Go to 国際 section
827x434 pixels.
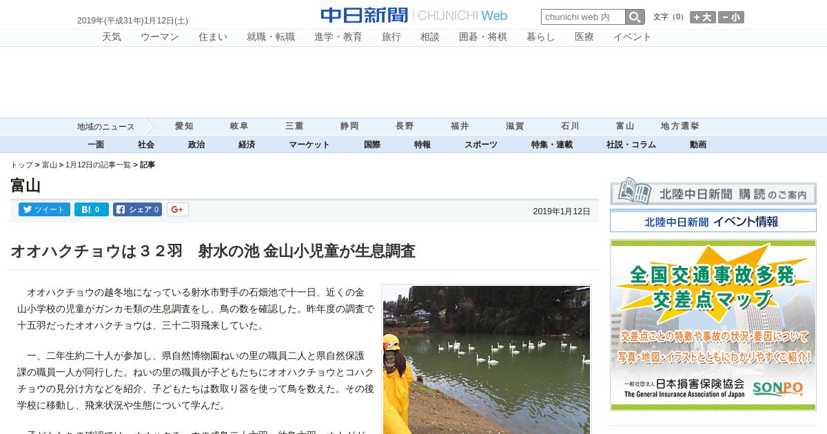pyautogui.click(x=372, y=145)
